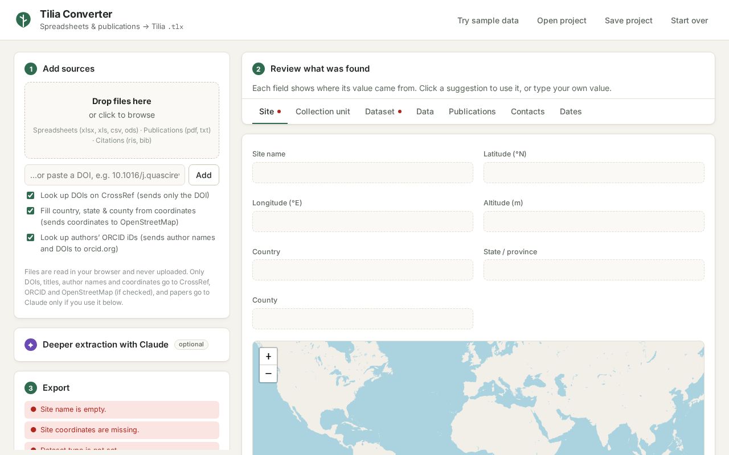Disable Look up authors' ORCID iDs checkbox
Viewport: 729px width, 455px height.
coord(31,238)
